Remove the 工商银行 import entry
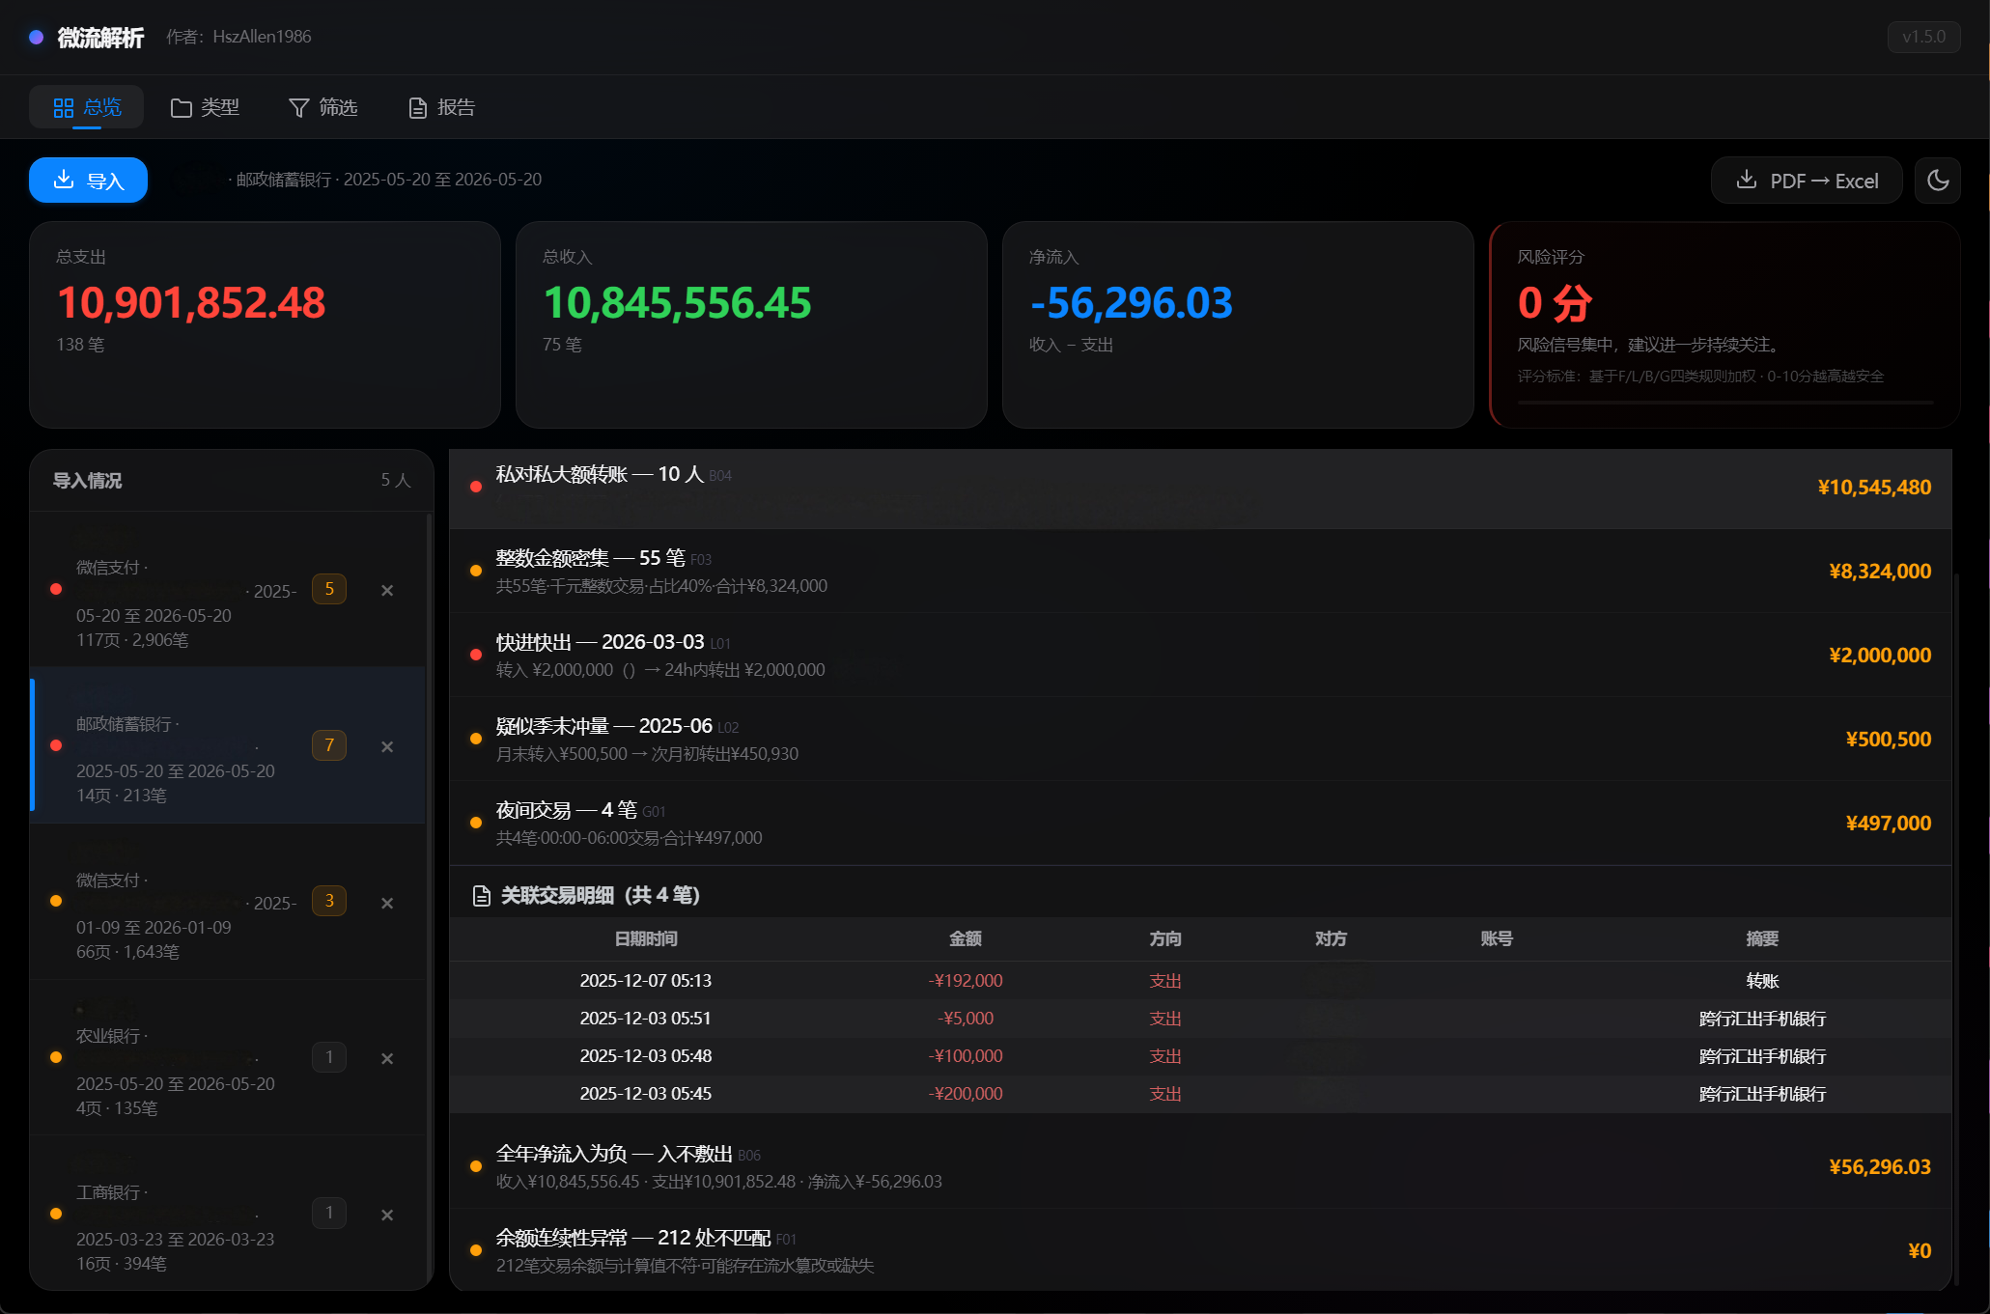1990x1314 pixels. point(387,1215)
